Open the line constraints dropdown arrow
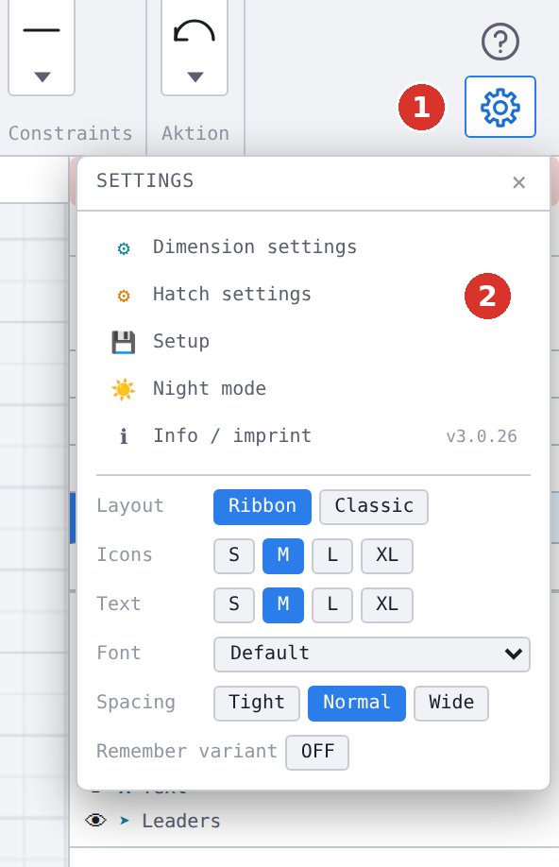559x867 pixels. [42, 76]
